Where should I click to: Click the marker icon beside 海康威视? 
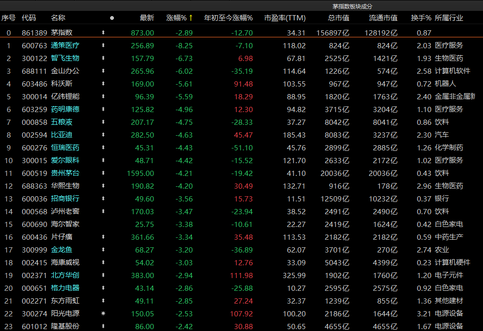tap(103, 262)
